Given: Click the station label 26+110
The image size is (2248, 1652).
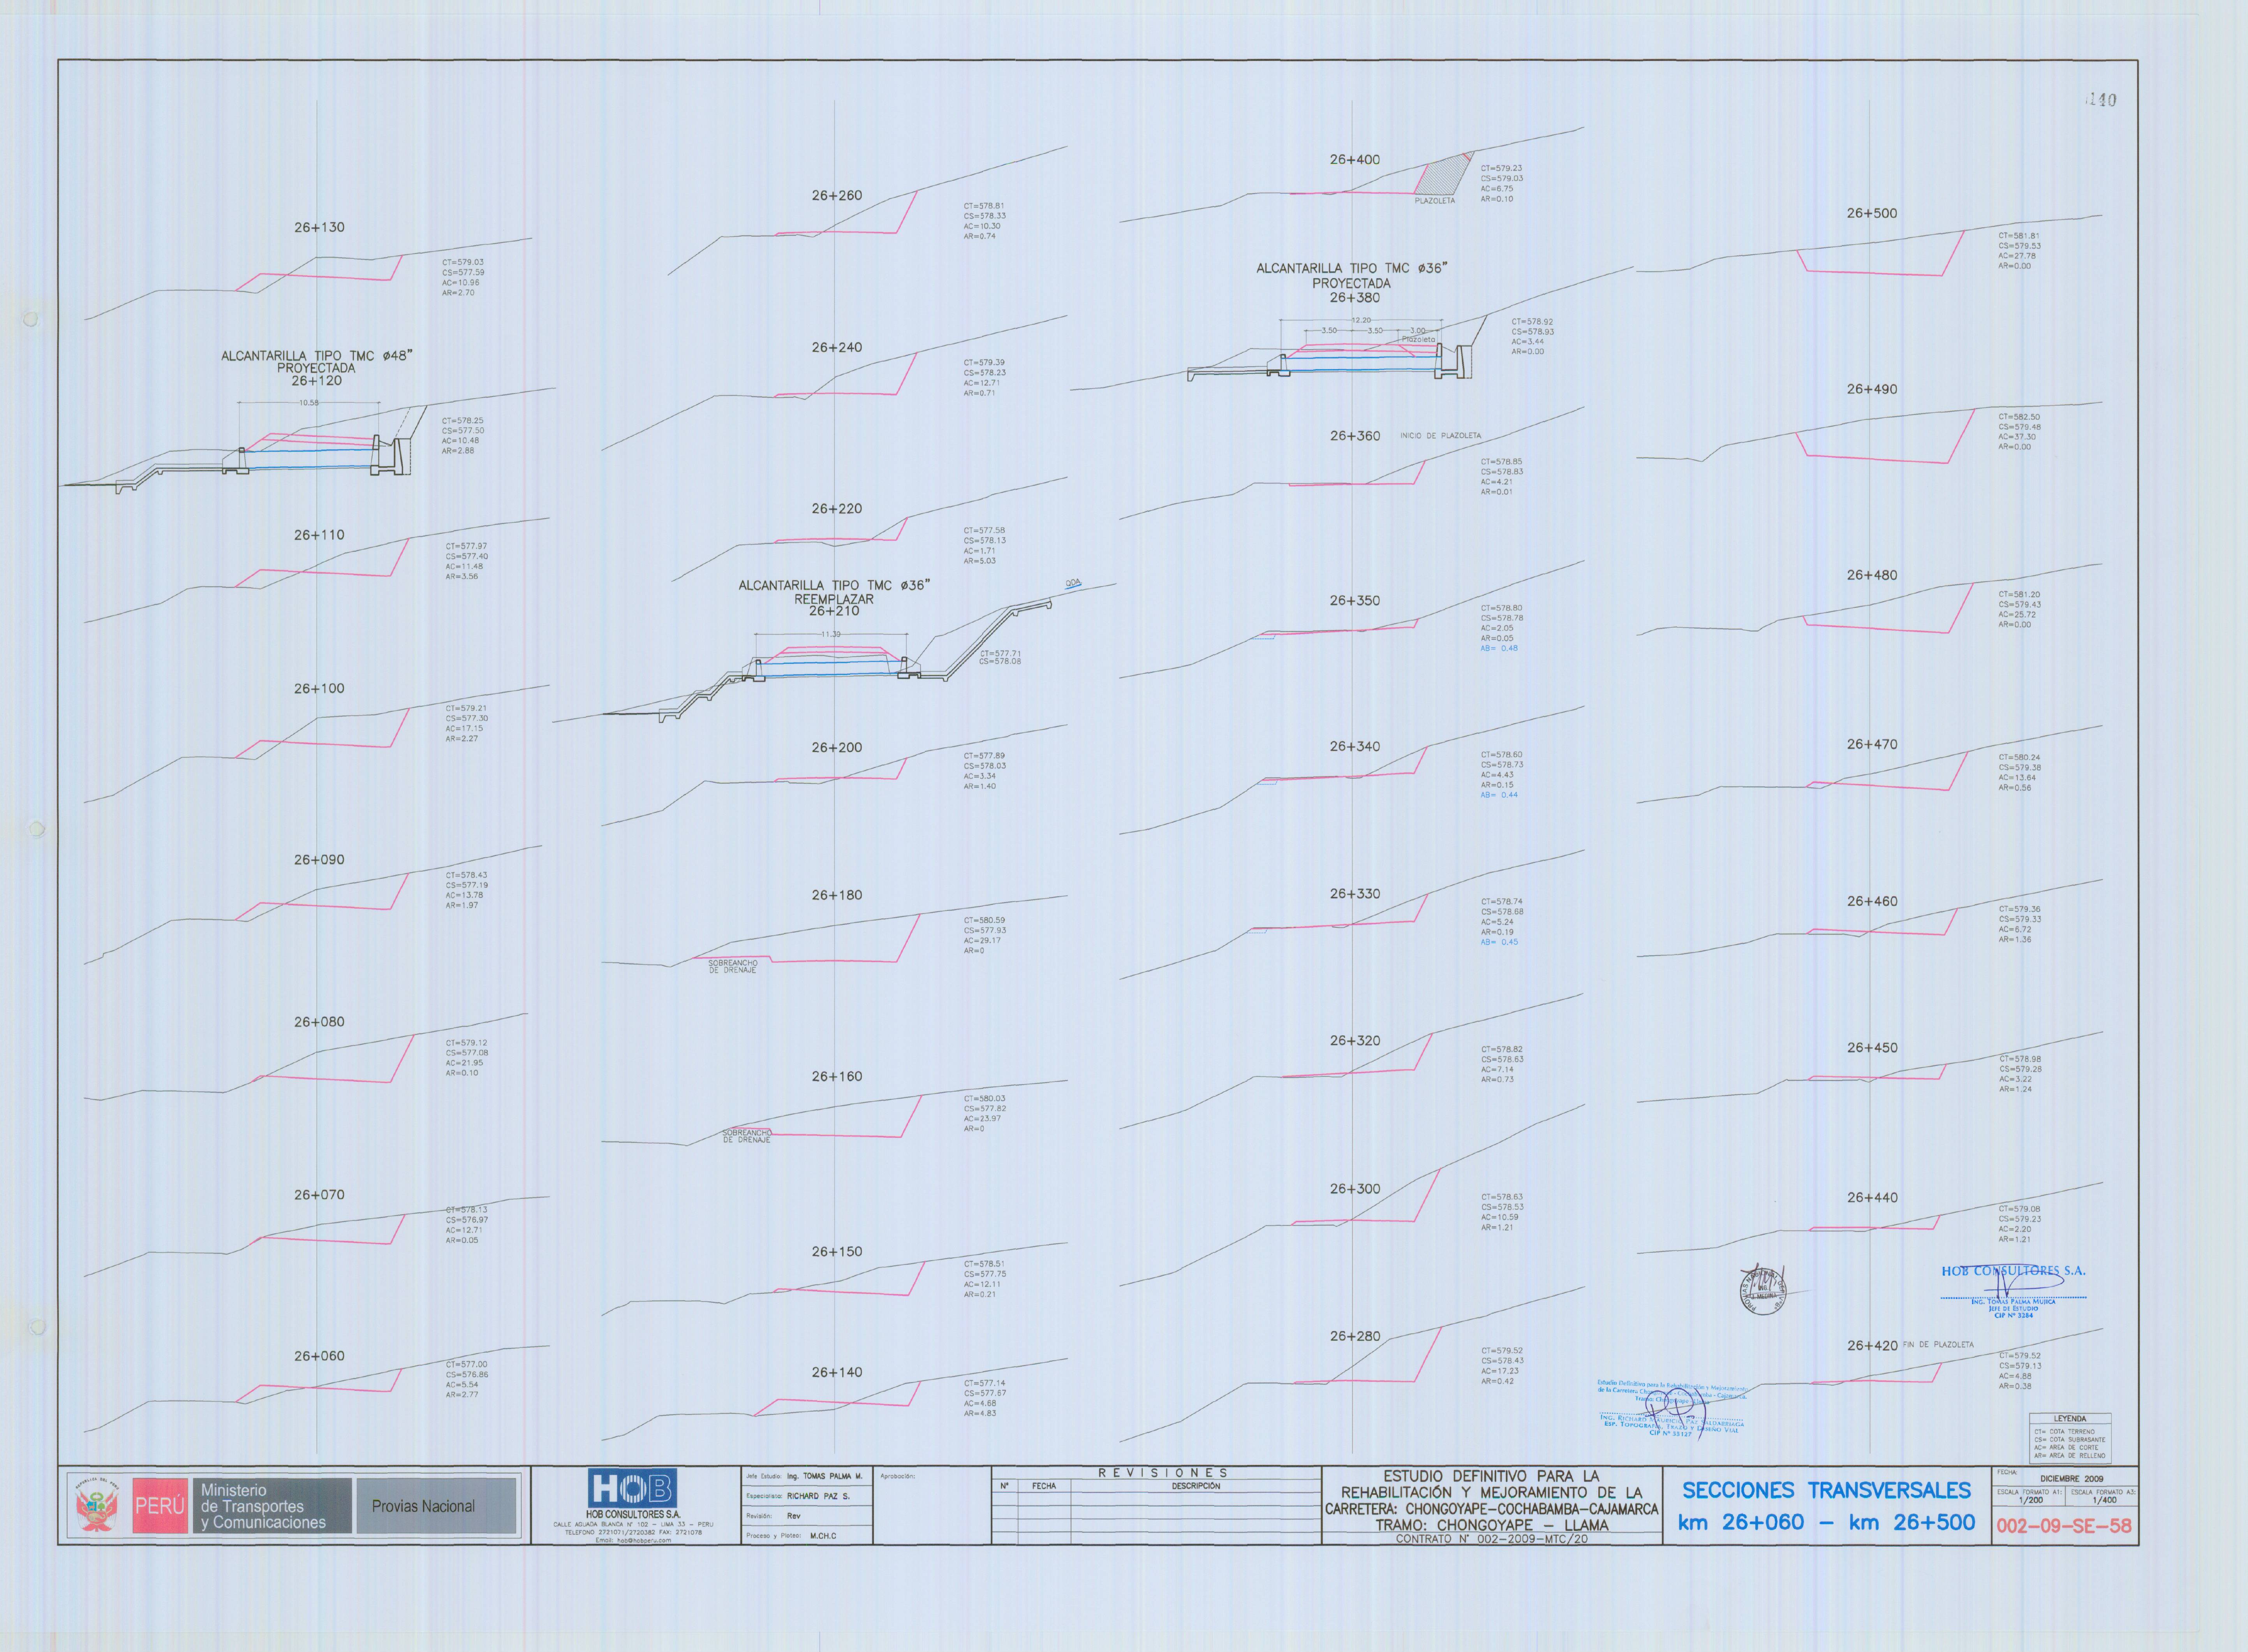Looking at the screenshot, I should [319, 535].
